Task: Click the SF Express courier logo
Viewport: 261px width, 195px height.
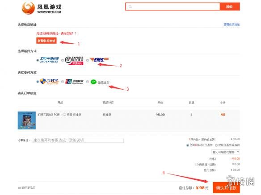Action: click(74, 61)
